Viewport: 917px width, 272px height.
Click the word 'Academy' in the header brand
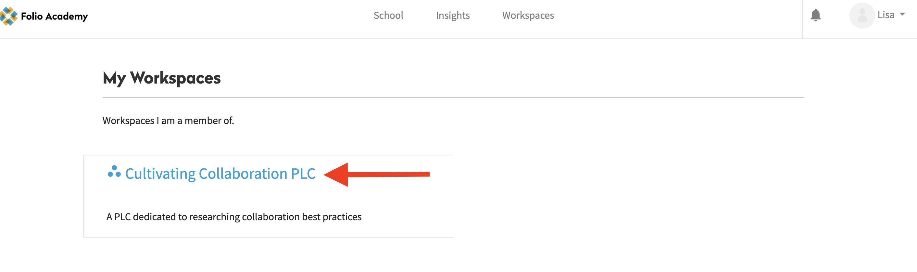(x=67, y=16)
